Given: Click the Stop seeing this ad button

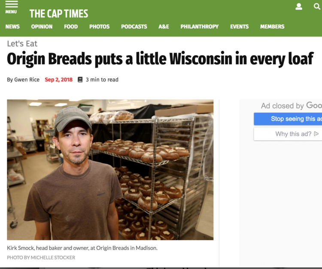Looking at the screenshot, I should click(x=288, y=119).
